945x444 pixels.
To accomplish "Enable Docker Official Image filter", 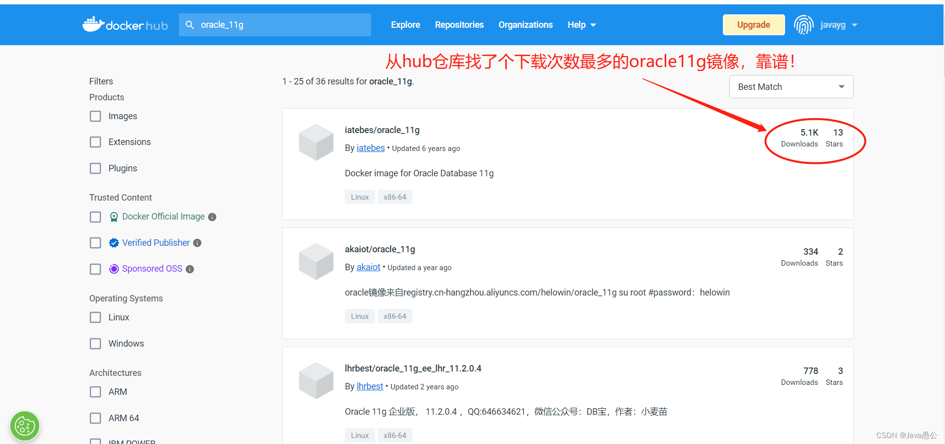I will click(x=95, y=217).
